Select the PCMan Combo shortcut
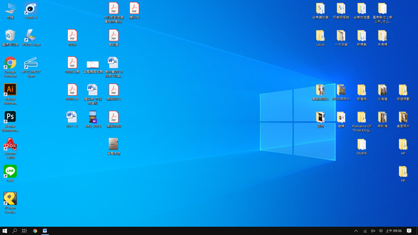This screenshot has height=235, width=418. [x=10, y=203]
